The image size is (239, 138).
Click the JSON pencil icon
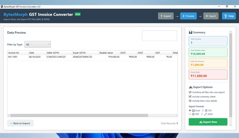tap(206, 114)
